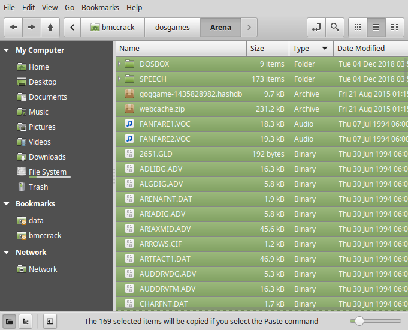Open Documents in the sidebar
This screenshot has width=408, height=330.
tap(42, 97)
